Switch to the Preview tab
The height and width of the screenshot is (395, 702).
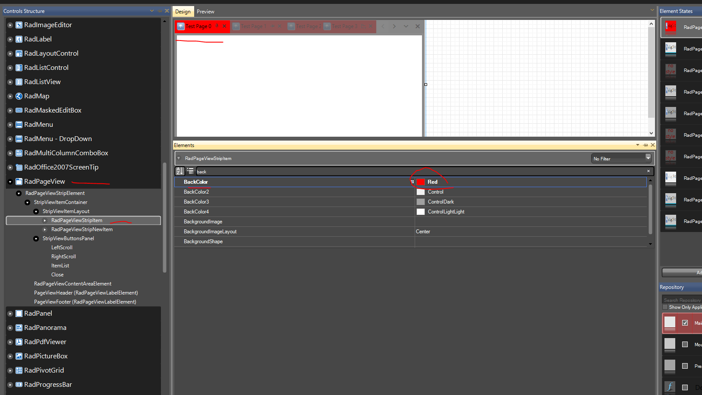(x=205, y=12)
